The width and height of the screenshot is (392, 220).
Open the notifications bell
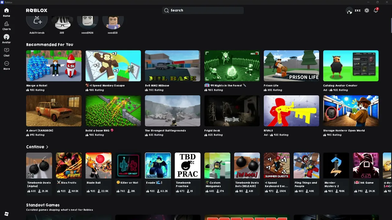click(x=376, y=10)
